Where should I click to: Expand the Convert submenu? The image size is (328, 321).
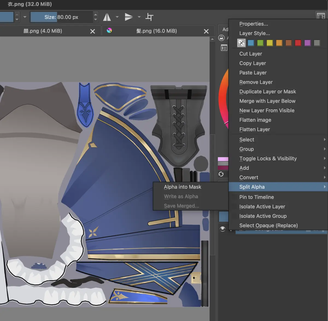click(x=278, y=177)
